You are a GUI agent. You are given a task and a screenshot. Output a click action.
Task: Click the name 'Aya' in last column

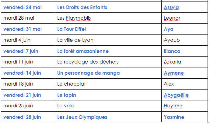coord(169,29)
